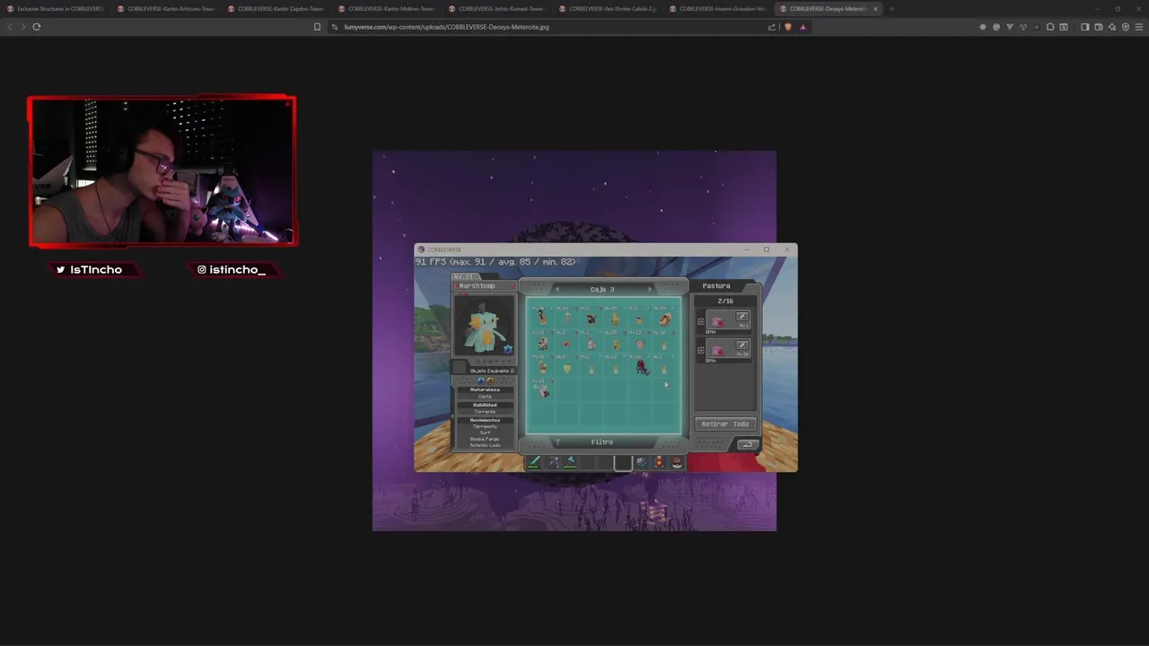Withdraw the second Ditto using its arrow icon
The width and height of the screenshot is (1149, 646).
[x=701, y=350]
